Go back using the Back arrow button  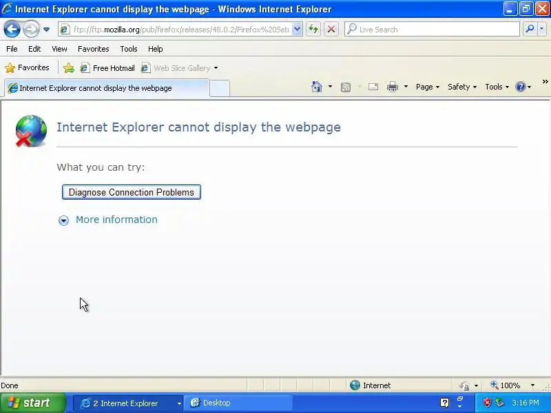tap(12, 29)
